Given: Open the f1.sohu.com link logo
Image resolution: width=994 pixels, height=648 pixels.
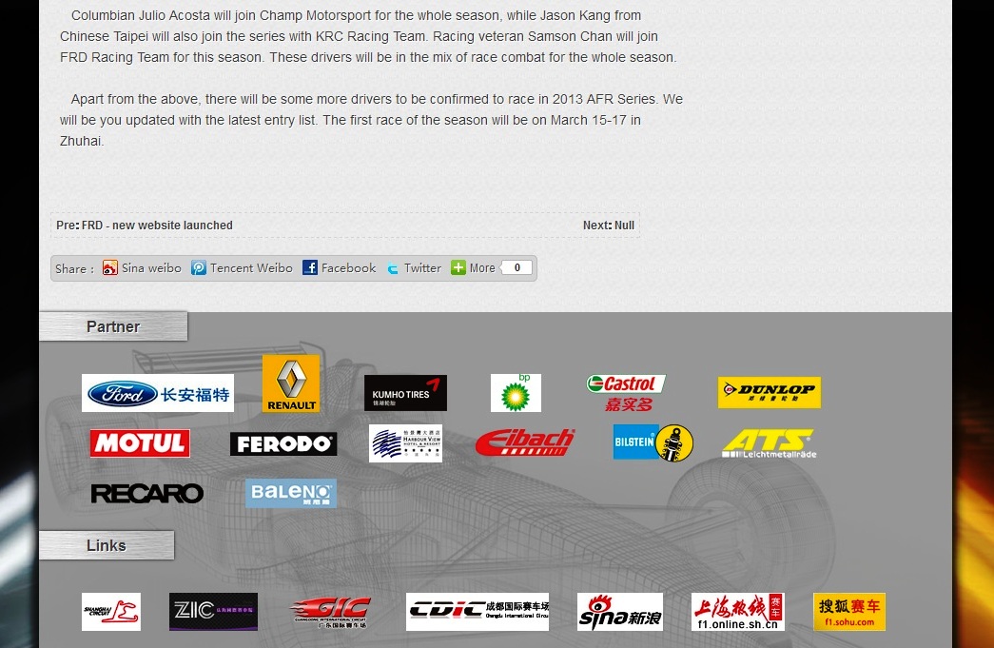Looking at the screenshot, I should [x=848, y=612].
